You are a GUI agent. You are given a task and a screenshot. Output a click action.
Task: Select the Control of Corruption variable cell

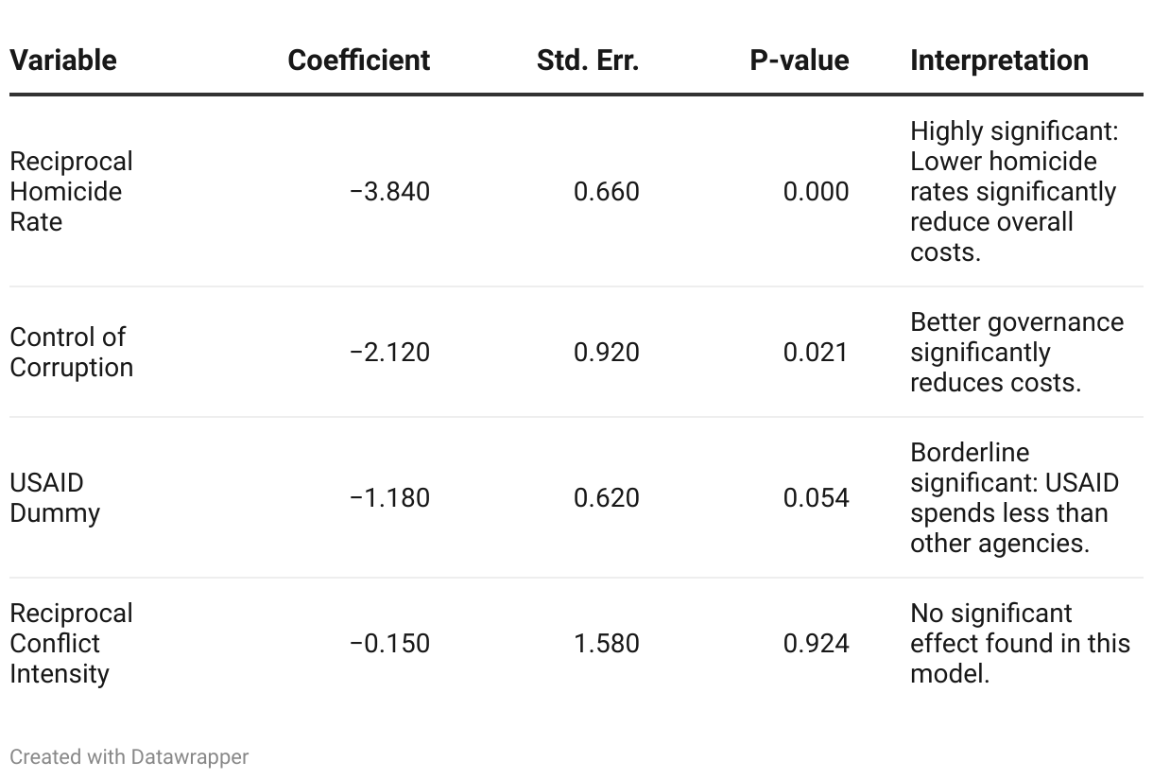click(71, 353)
